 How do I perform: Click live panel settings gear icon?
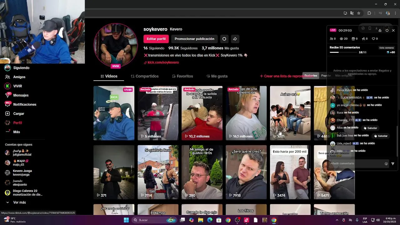[x=387, y=30]
